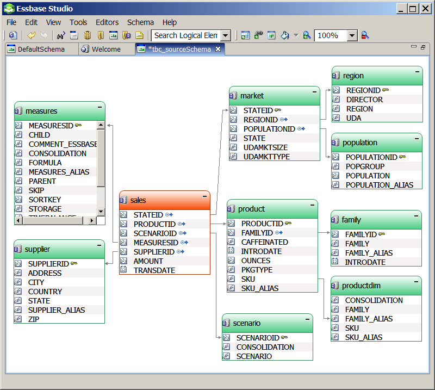
Task: Click the trash can delete icon
Action: (x=88, y=35)
